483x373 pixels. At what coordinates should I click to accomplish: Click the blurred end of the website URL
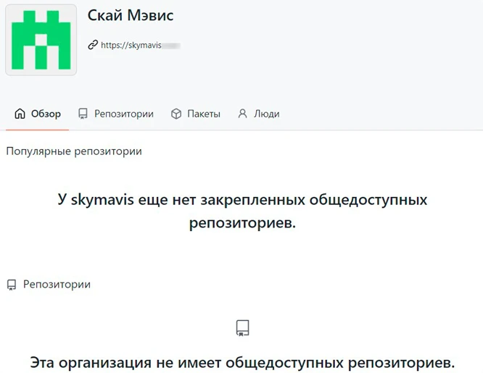pos(171,45)
